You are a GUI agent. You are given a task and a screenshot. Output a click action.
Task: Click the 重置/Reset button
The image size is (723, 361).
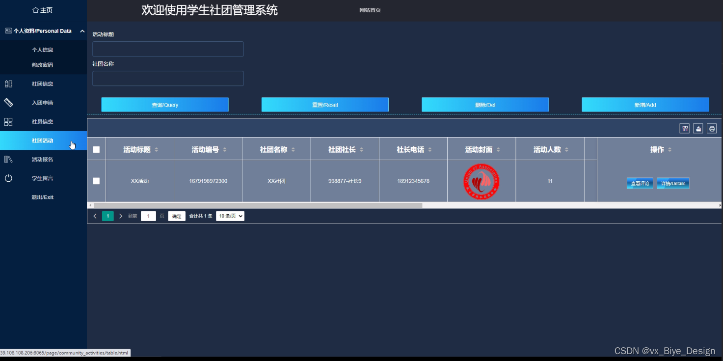(325, 105)
